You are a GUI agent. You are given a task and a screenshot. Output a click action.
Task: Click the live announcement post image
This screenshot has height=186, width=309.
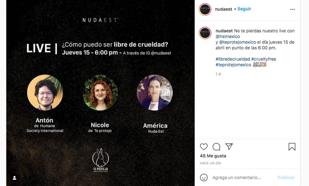(x=100, y=93)
